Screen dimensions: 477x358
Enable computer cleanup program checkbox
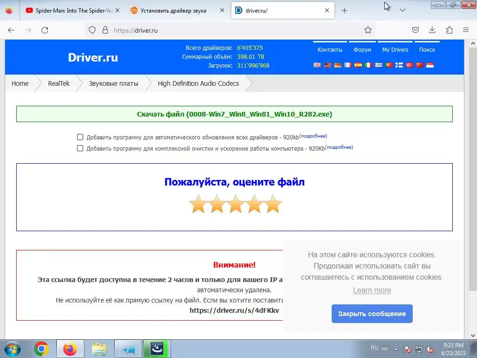pos(80,148)
